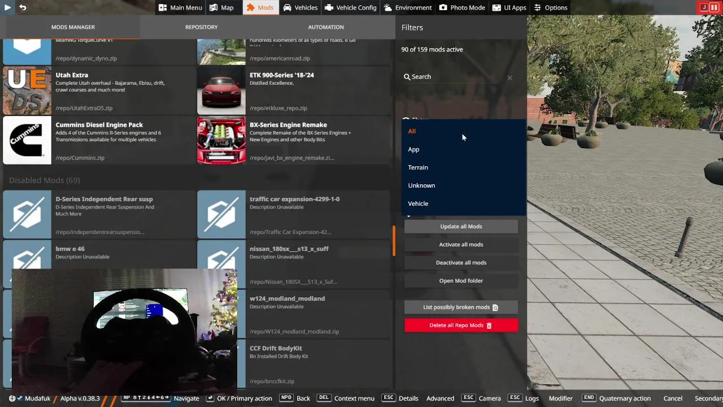723x407 pixels.
Task: Click Logs in the bottom hint bar
Action: (x=532, y=399)
